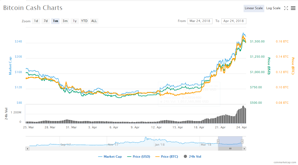Enter fullscreen with the expand arrows icon

286,8
